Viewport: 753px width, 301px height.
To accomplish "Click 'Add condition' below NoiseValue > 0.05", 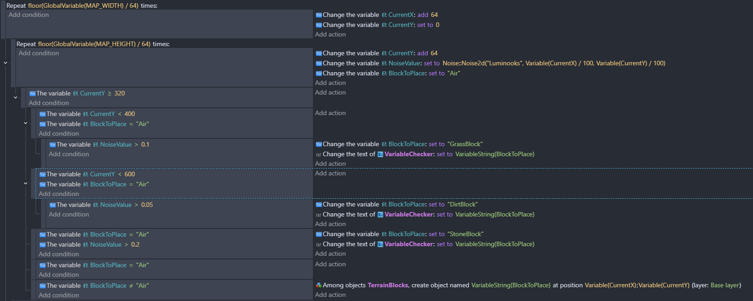I will click(69, 215).
